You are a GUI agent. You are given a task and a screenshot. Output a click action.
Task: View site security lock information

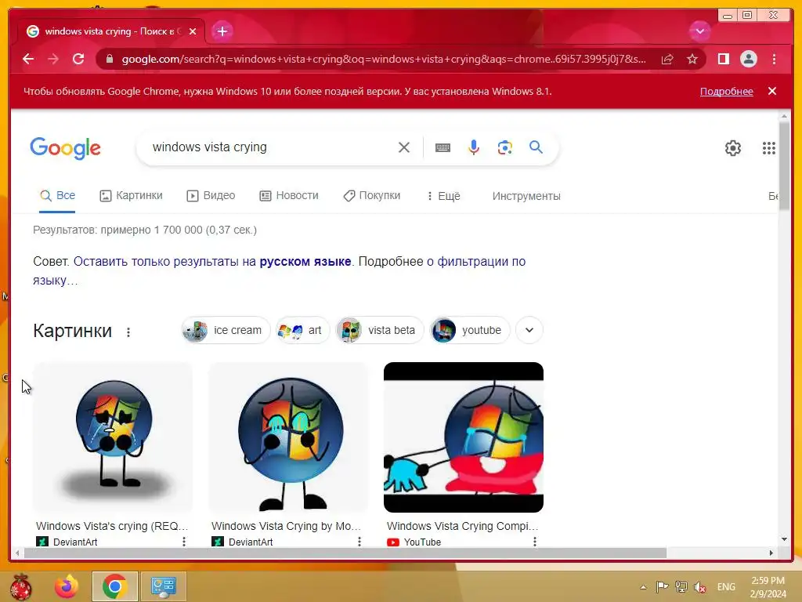pyautogui.click(x=110, y=59)
